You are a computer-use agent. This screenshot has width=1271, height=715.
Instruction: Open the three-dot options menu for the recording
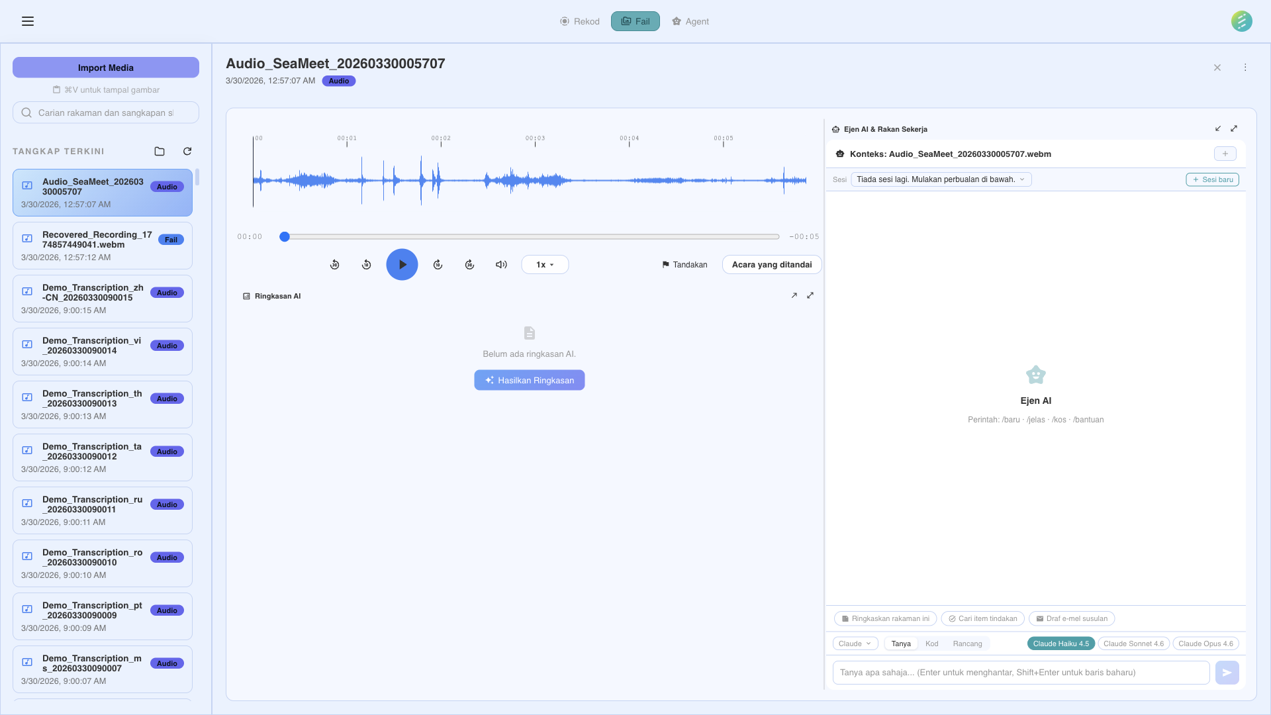click(x=1245, y=68)
